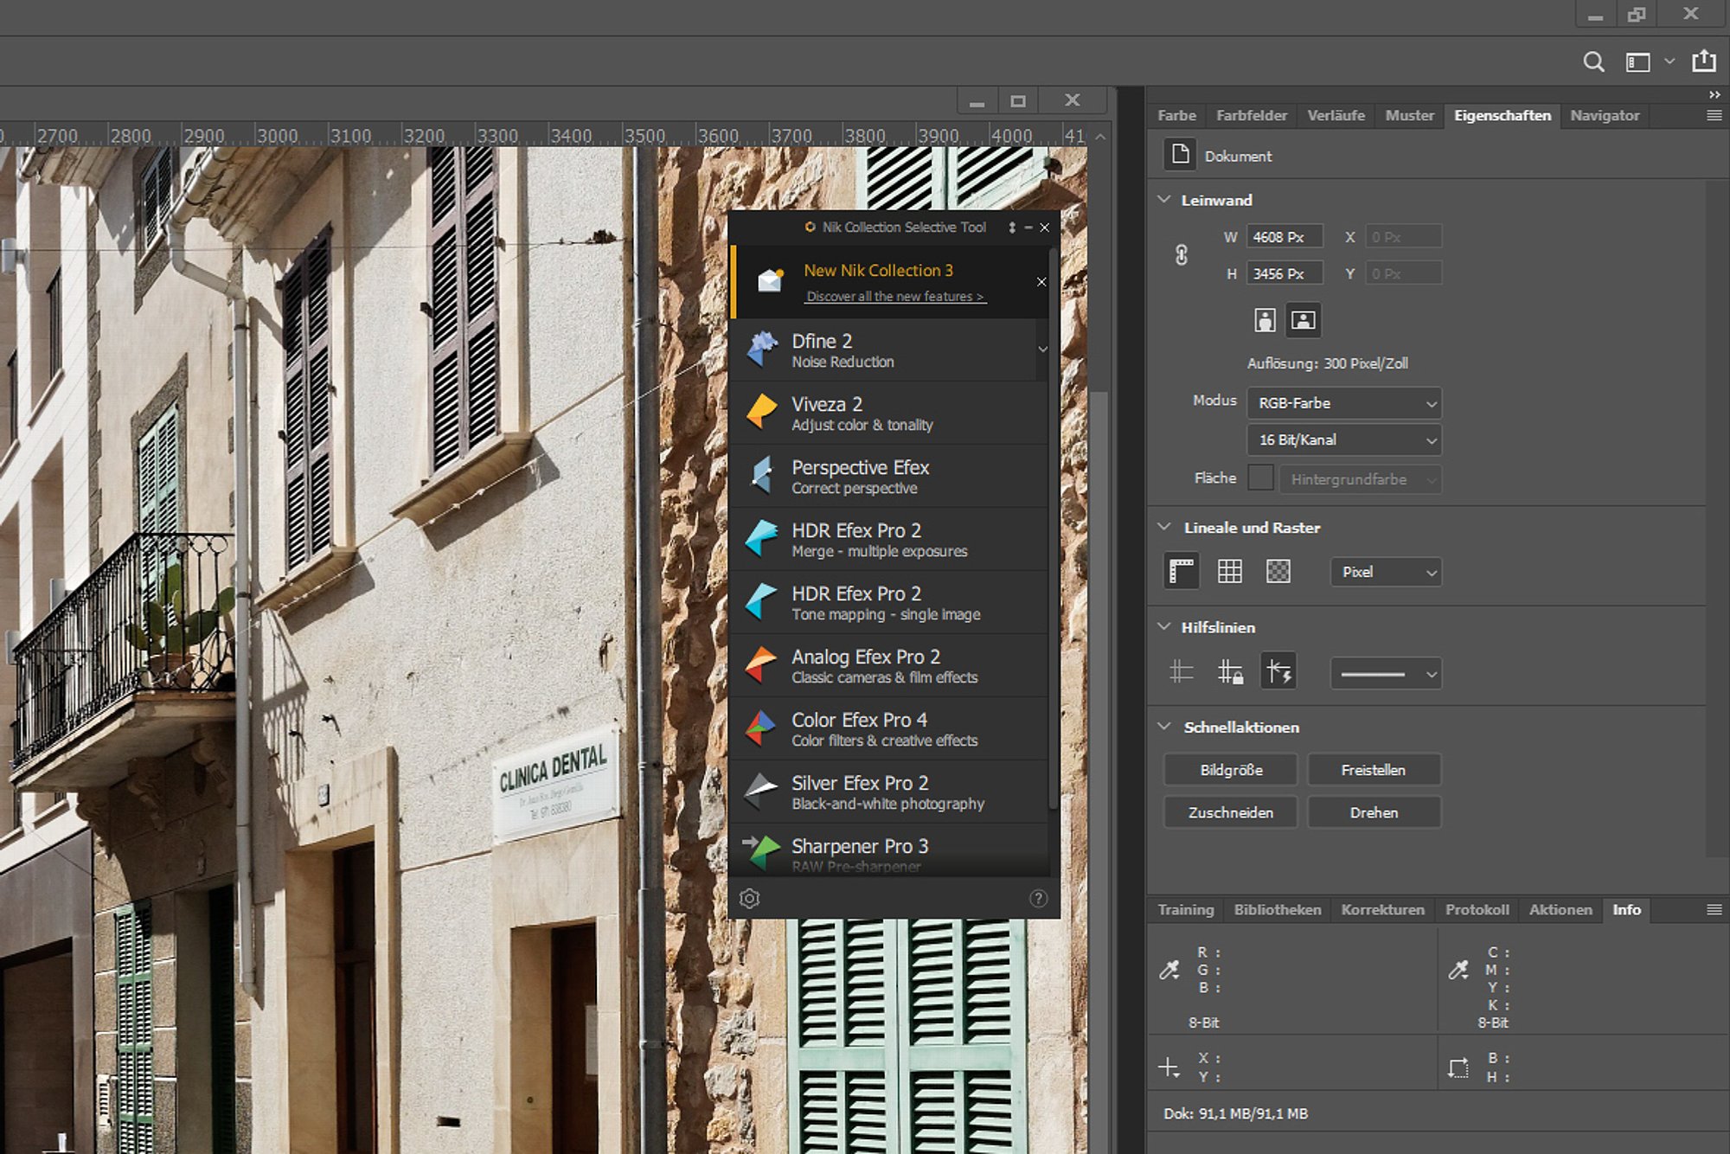Click the Fläche color swatch
The image size is (1730, 1154).
[1260, 478]
